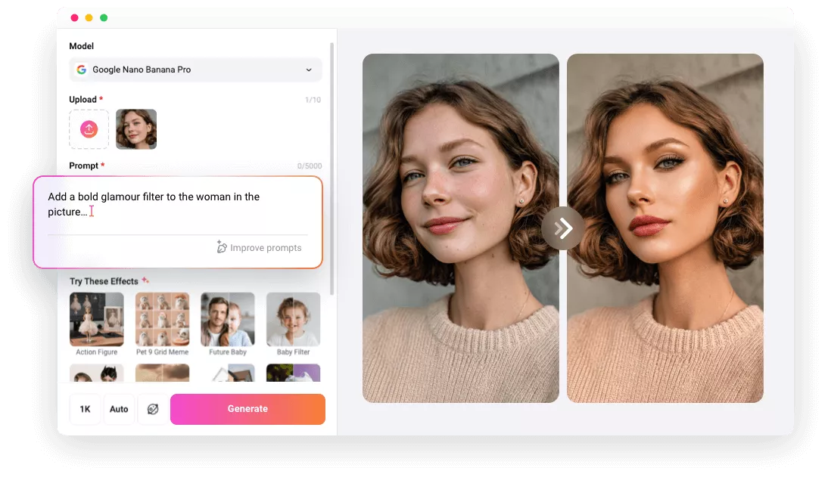Click the yellow window minimize dot
The height and width of the screenshot is (480, 828).
click(x=89, y=17)
